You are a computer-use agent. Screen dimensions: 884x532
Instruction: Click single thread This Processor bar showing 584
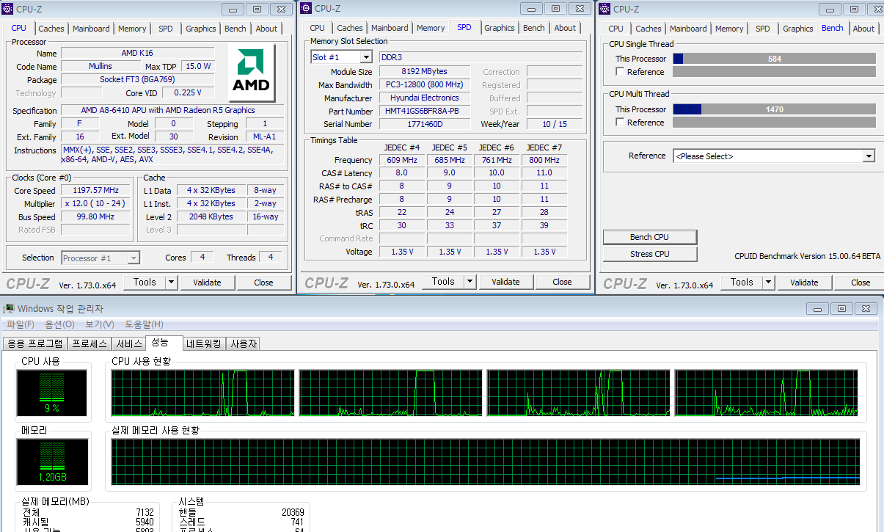774,59
